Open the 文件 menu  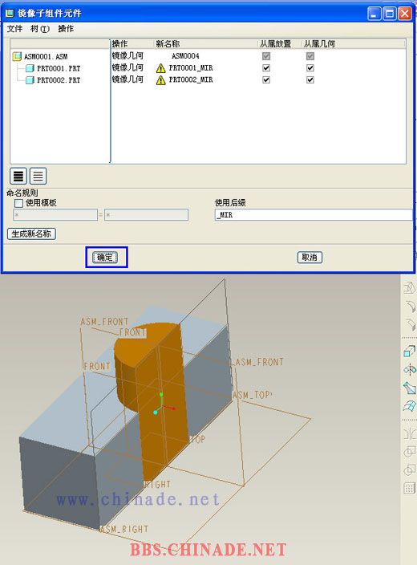(x=14, y=29)
